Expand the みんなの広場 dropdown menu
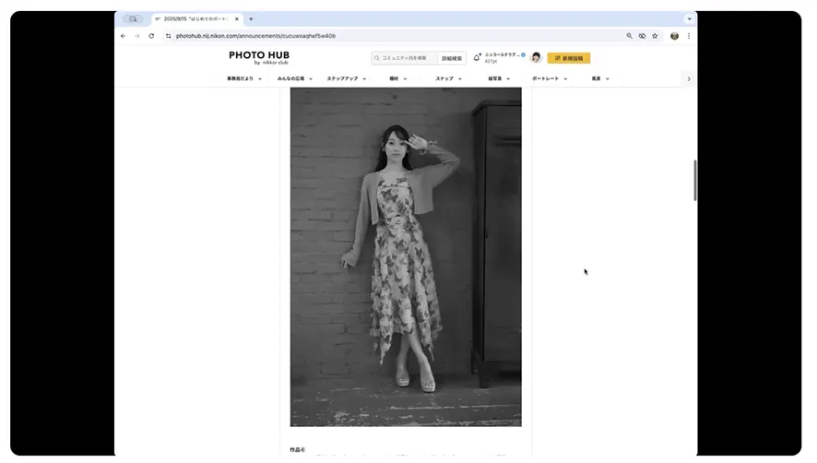817x463 pixels. [x=295, y=79]
